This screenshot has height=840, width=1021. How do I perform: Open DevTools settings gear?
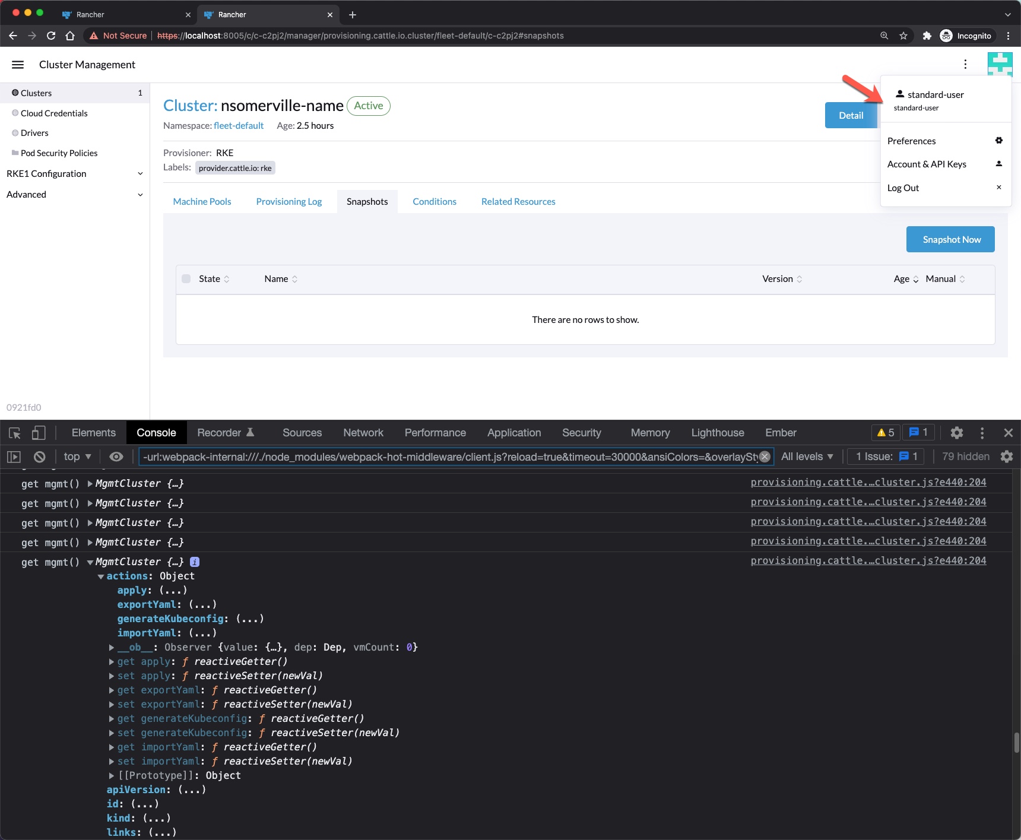point(957,433)
